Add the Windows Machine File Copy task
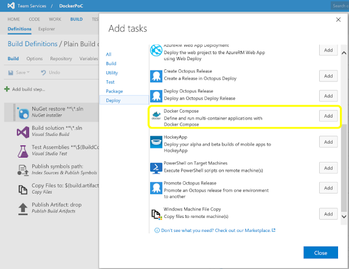349x269 pixels. tap(328, 214)
